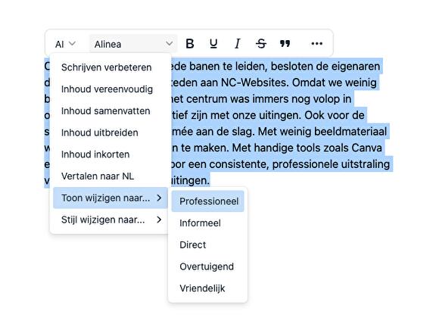The width and height of the screenshot is (436, 327).
Task: Click the highlighted paragraph text
Action: coord(278,115)
